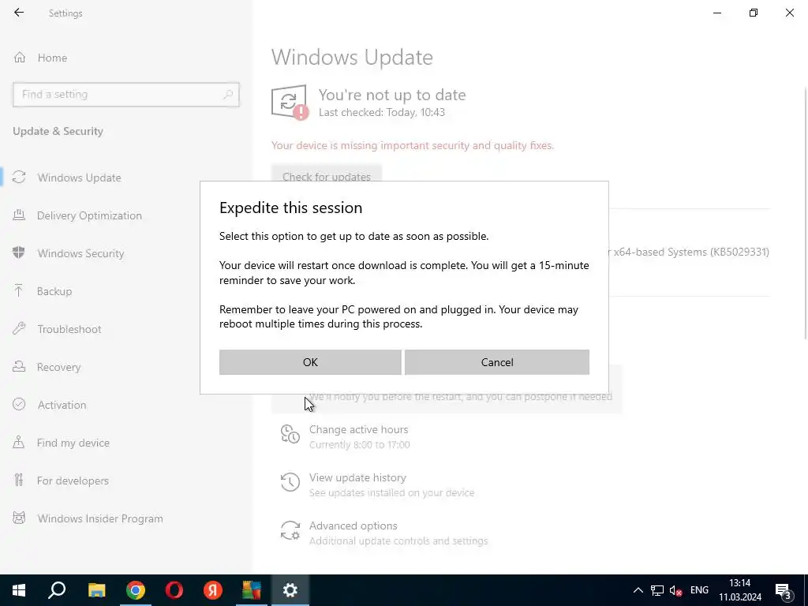Show hidden system tray icons
The image size is (808, 606).
pos(638,590)
